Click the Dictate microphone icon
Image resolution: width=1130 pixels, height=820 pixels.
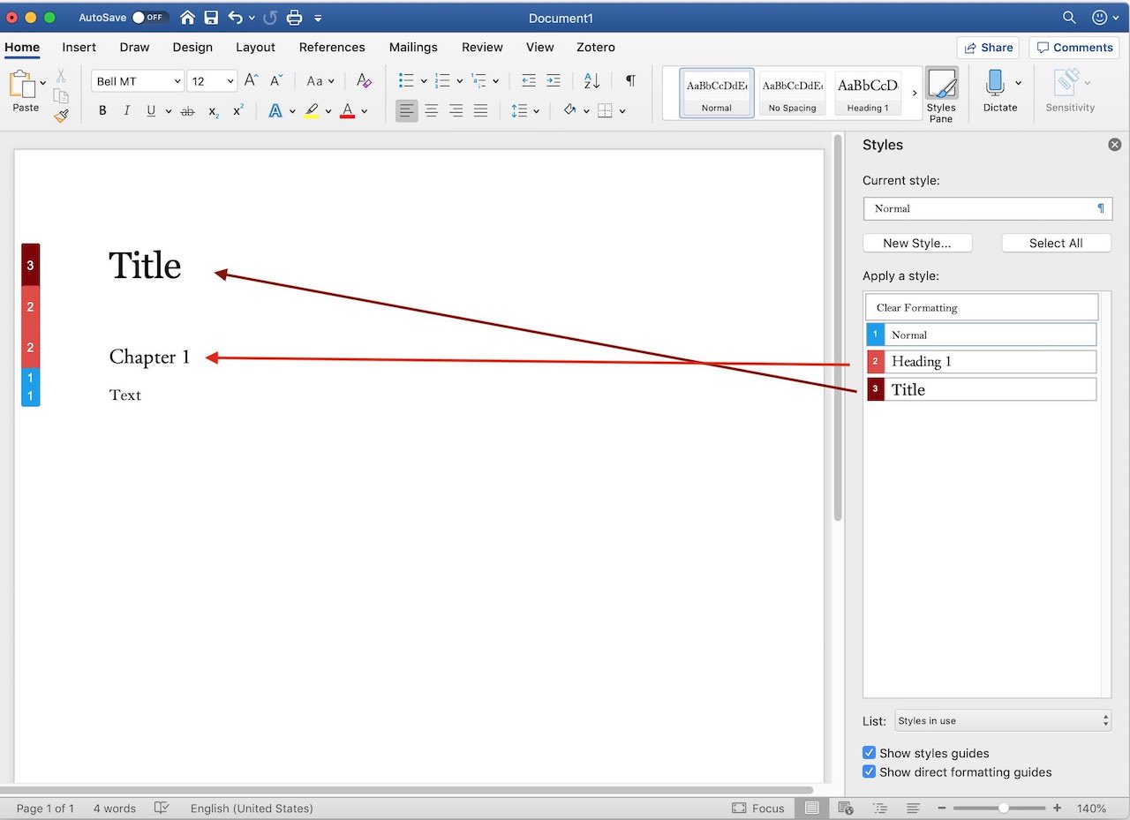coord(995,84)
